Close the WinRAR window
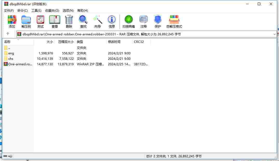This screenshot has height=161, width=279. (x=271, y=4)
